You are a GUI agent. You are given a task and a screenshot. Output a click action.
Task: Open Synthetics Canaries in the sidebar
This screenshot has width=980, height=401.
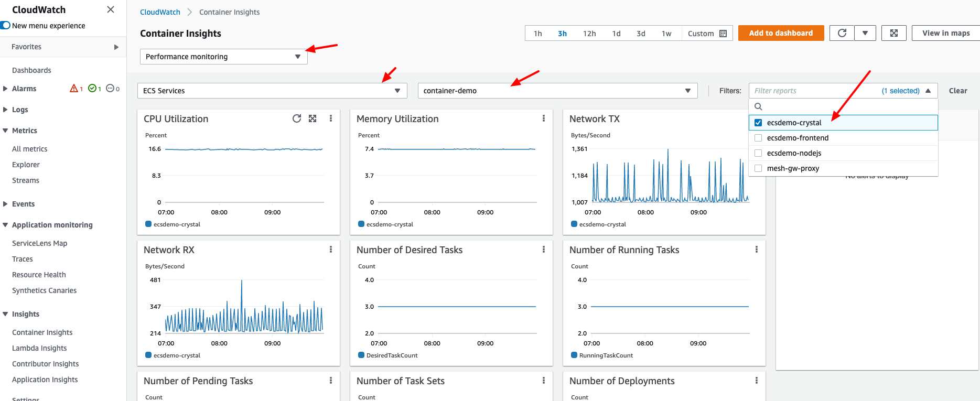coord(44,290)
